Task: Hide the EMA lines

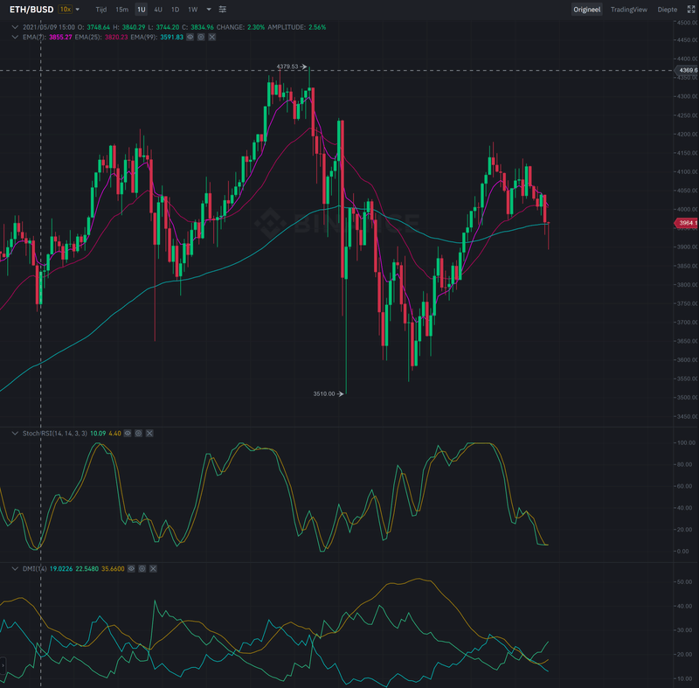Action: [x=190, y=38]
